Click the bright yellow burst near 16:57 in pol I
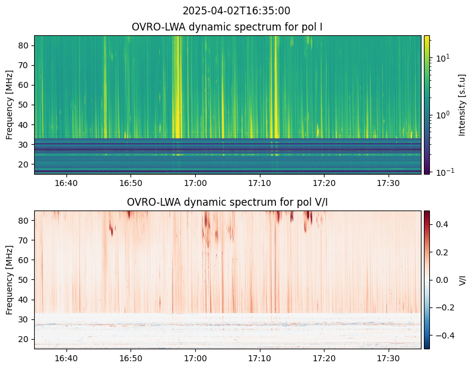Viewport: 473px width, 369px height. 177,90
